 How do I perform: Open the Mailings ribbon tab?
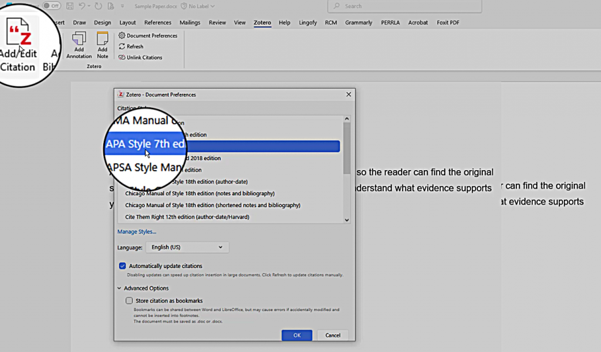pos(190,23)
